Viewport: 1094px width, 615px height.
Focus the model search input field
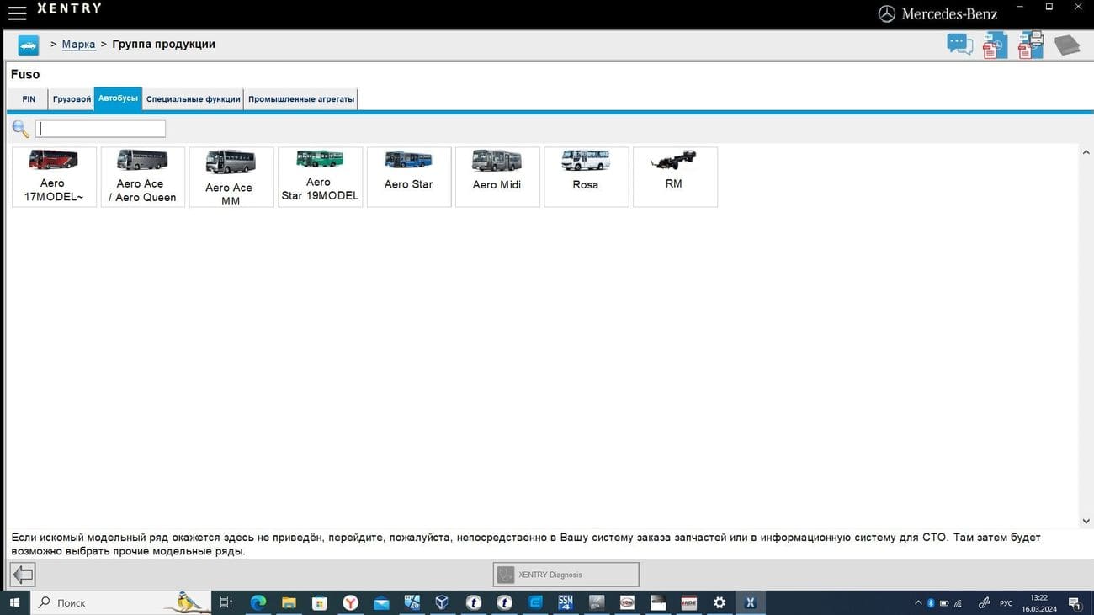[100, 129]
